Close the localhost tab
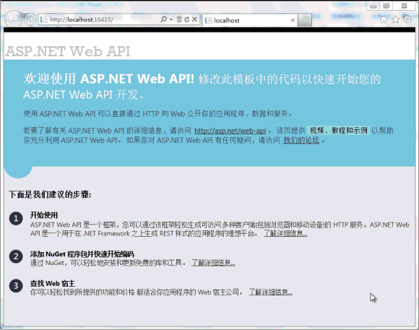The image size is (419, 330). (x=293, y=20)
